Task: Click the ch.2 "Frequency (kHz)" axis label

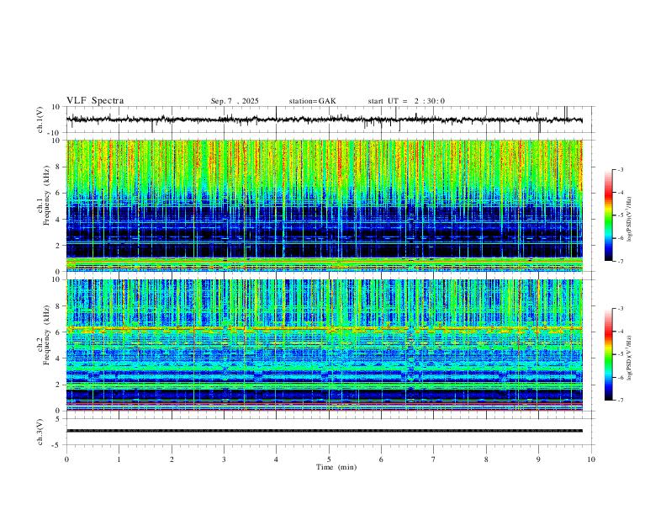Action: 46,335
